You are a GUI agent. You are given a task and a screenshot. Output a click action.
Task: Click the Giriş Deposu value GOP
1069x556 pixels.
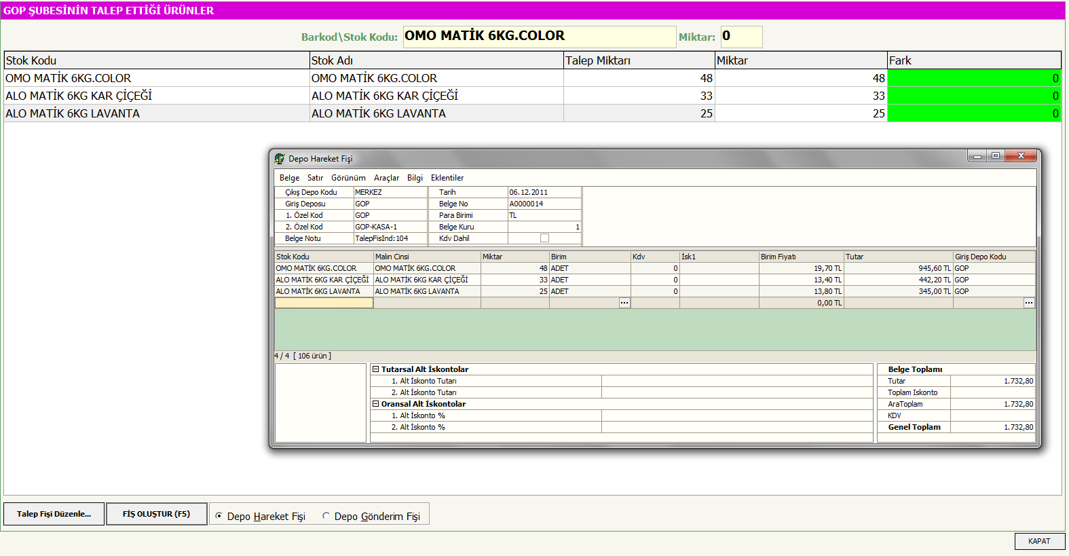(390, 204)
